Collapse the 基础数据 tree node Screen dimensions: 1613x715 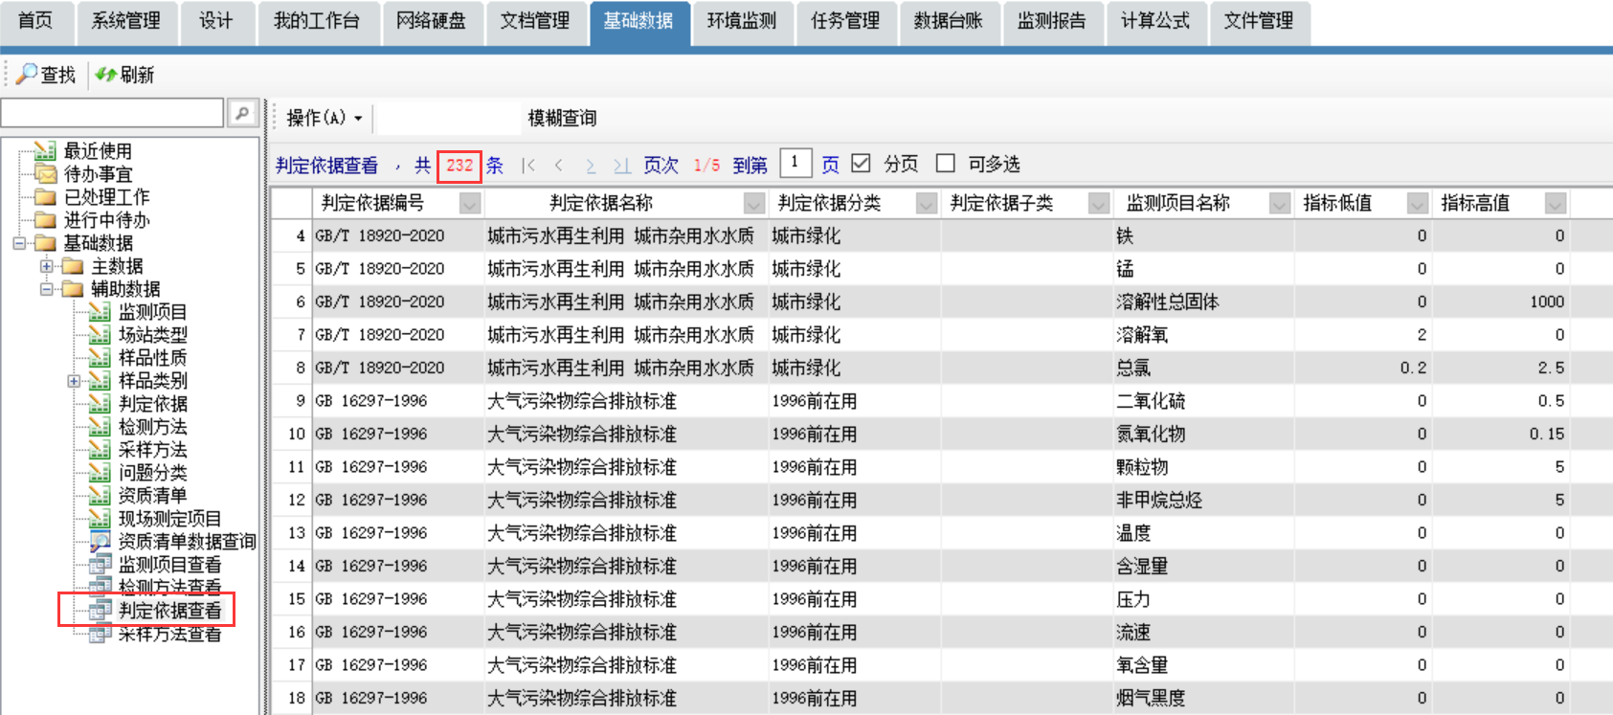(x=19, y=243)
